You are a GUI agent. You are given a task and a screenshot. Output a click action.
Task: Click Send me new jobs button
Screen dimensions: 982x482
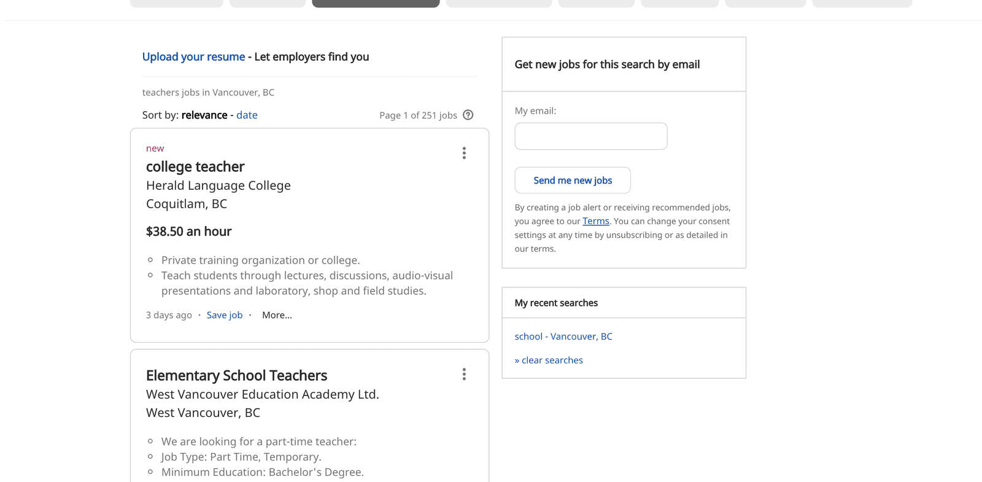coord(573,181)
